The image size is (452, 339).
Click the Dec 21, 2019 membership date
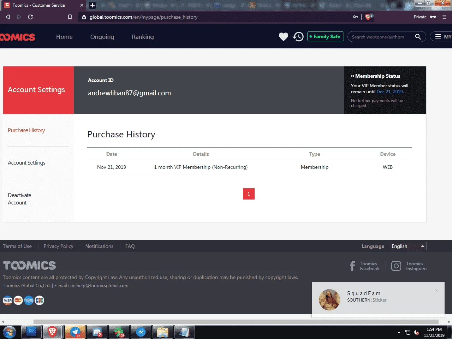coord(390,91)
